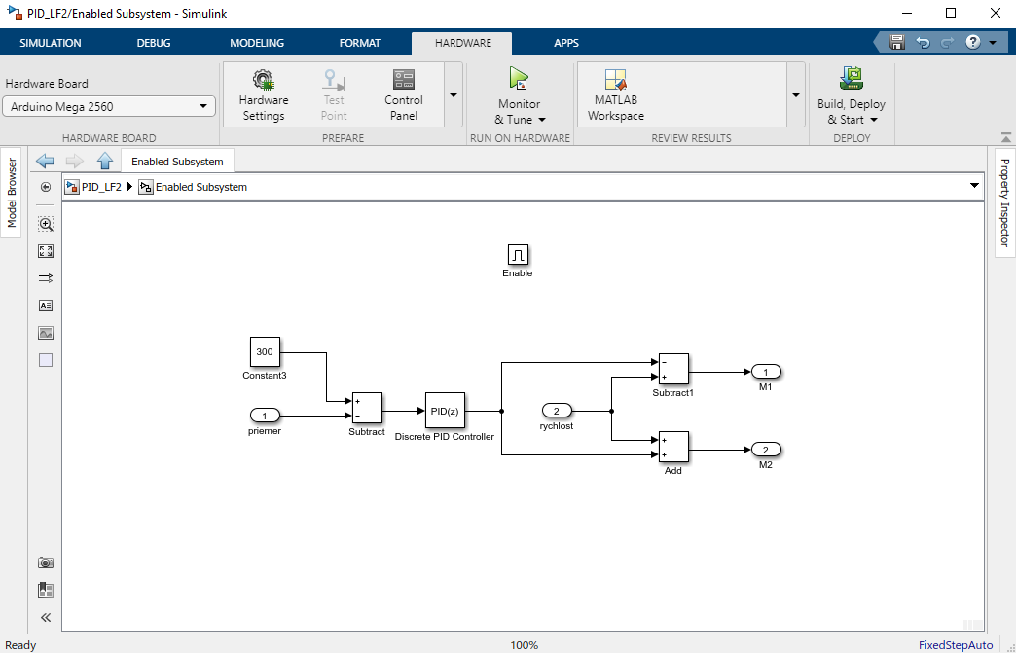Viewport: 1016px width, 653px height.
Task: Open MATLAB Workspace results
Action: click(615, 94)
